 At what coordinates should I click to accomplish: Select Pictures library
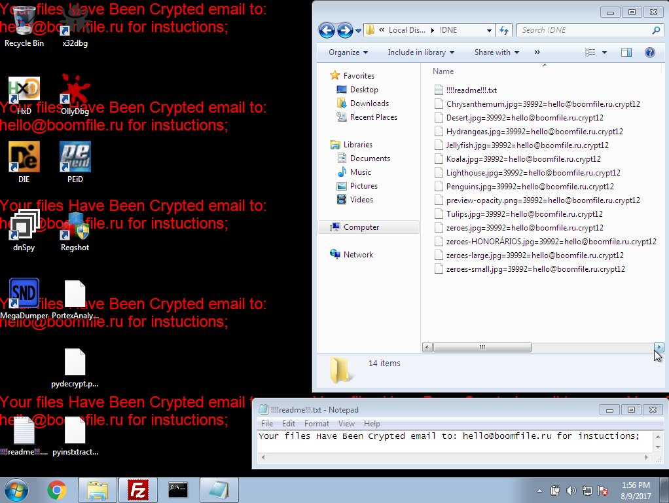(x=363, y=186)
